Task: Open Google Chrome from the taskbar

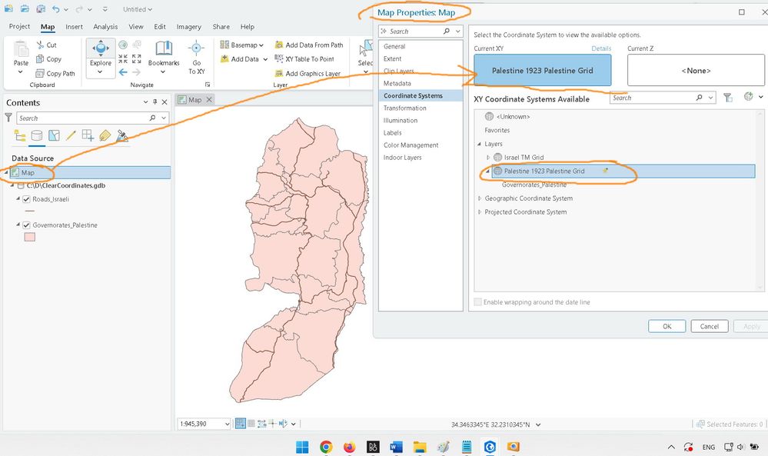Action: 326,447
